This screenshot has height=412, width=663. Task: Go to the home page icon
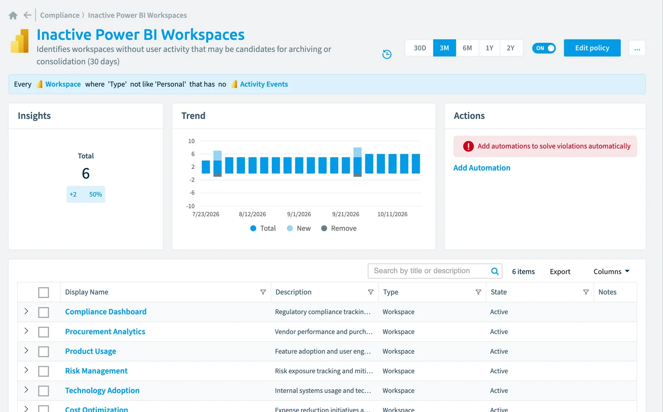click(13, 15)
